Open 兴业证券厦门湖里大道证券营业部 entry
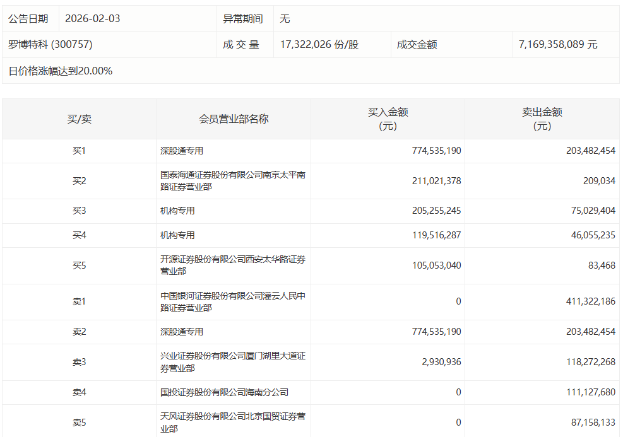 click(232, 362)
